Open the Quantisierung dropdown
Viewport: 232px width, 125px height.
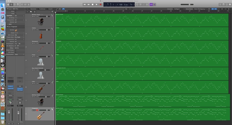pos(19,16)
